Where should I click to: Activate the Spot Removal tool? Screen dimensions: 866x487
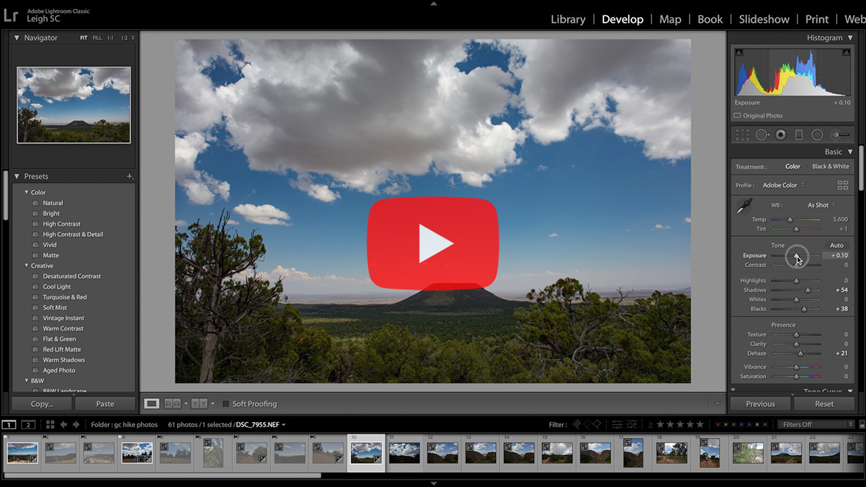(x=762, y=135)
